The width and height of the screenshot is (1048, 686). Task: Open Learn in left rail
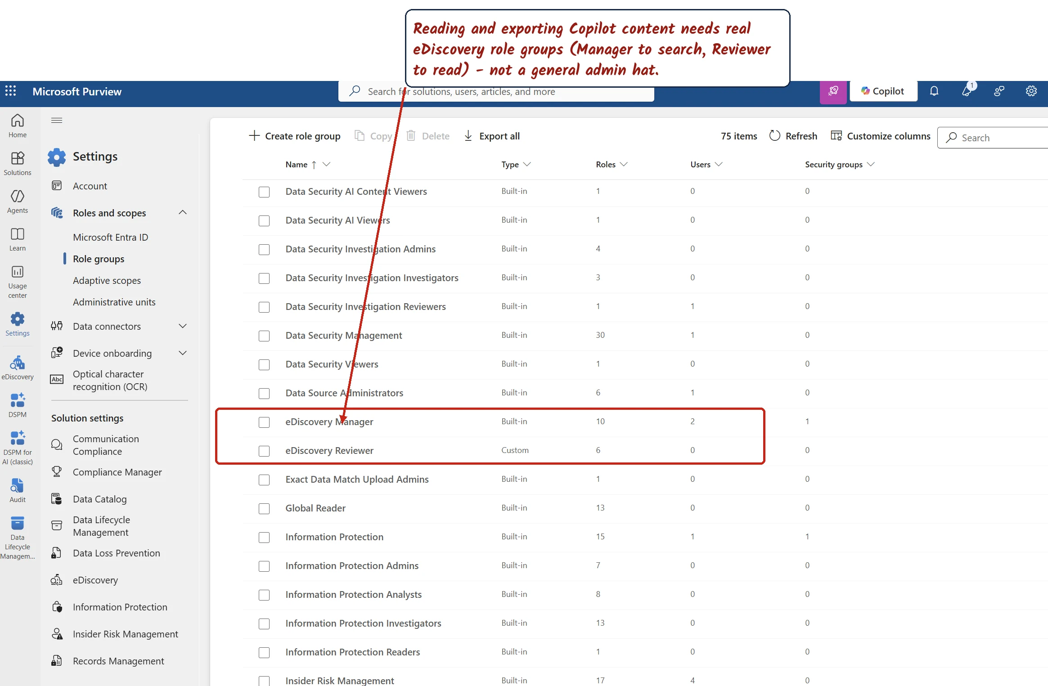point(18,239)
